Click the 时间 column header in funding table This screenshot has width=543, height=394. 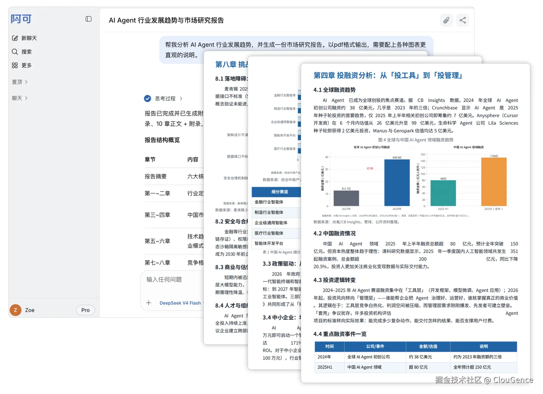point(329,346)
